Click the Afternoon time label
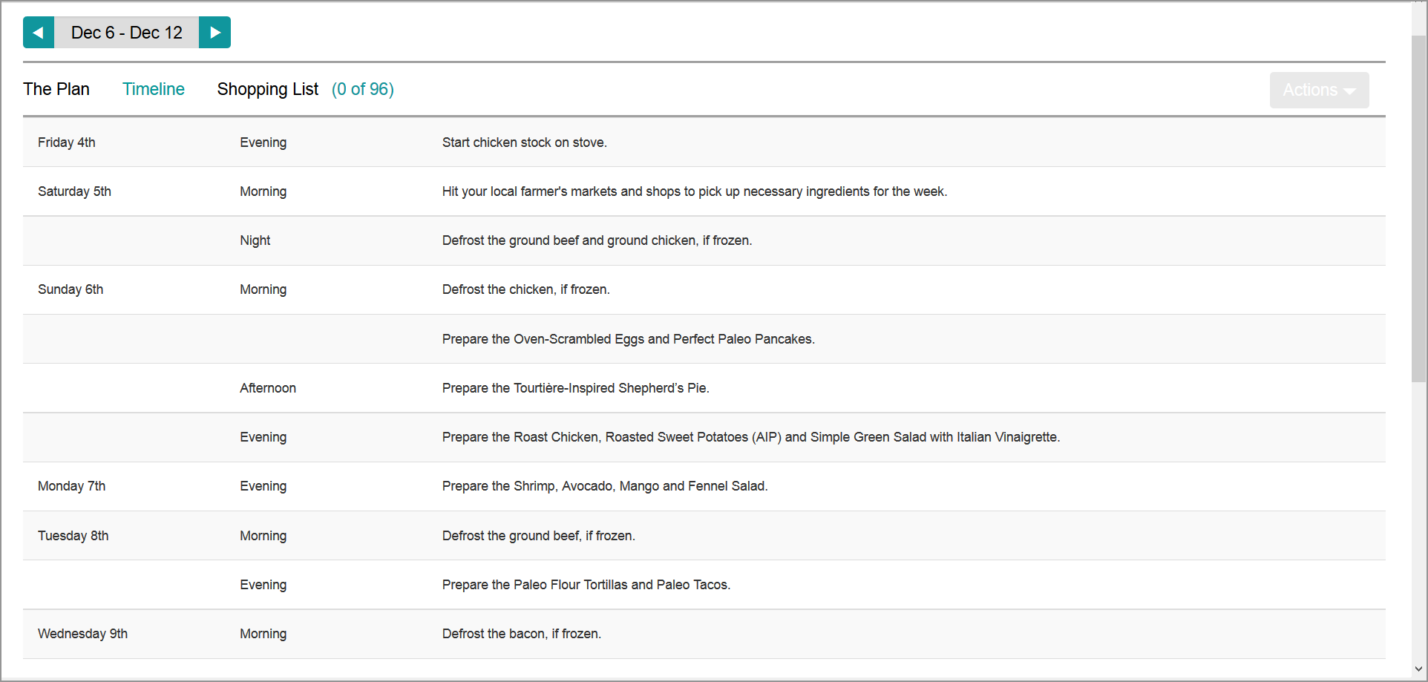Image resolution: width=1428 pixels, height=682 pixels. [x=268, y=388]
